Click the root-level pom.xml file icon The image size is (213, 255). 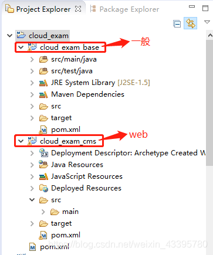[32, 247]
